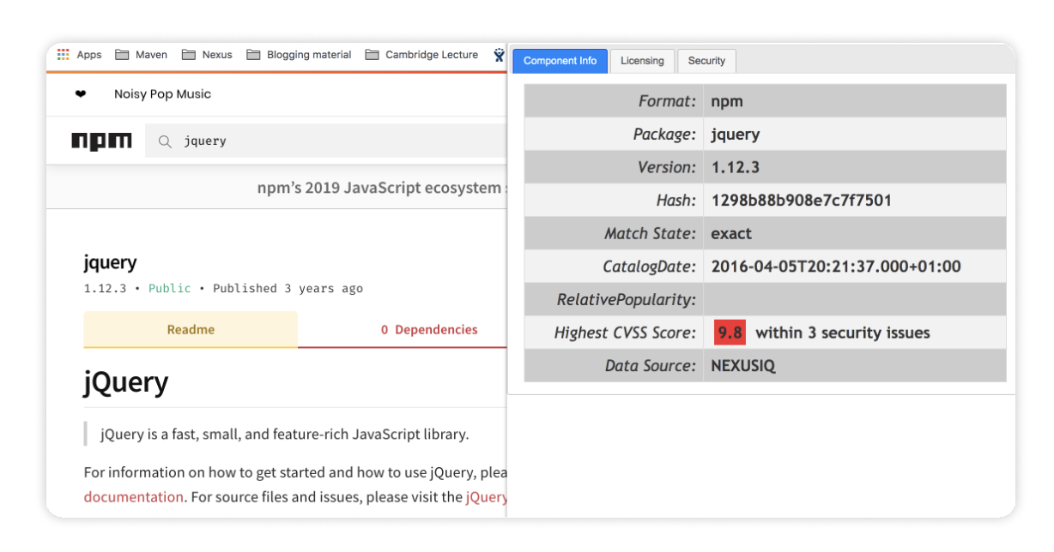
Task: Switch to the Licensing tab
Action: [642, 61]
